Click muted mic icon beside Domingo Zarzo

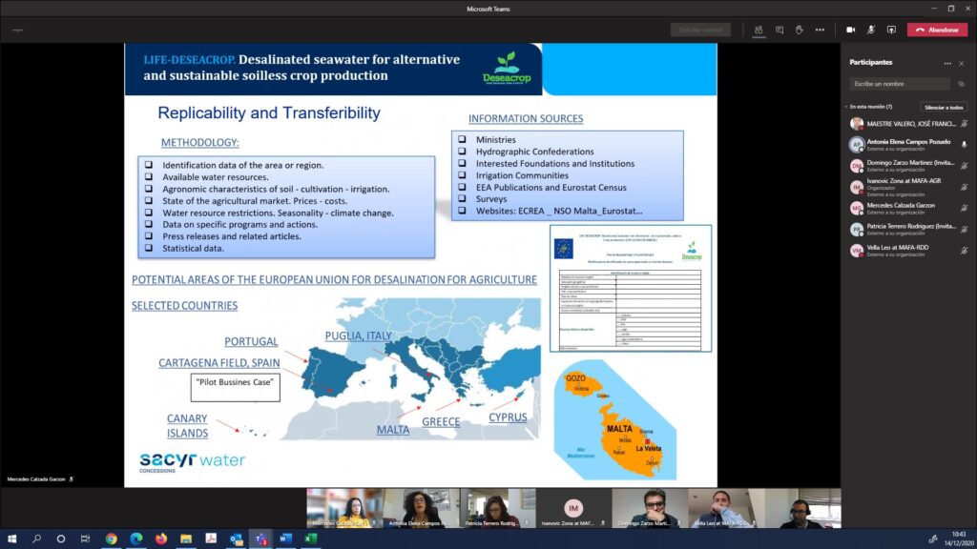pyautogui.click(x=964, y=166)
